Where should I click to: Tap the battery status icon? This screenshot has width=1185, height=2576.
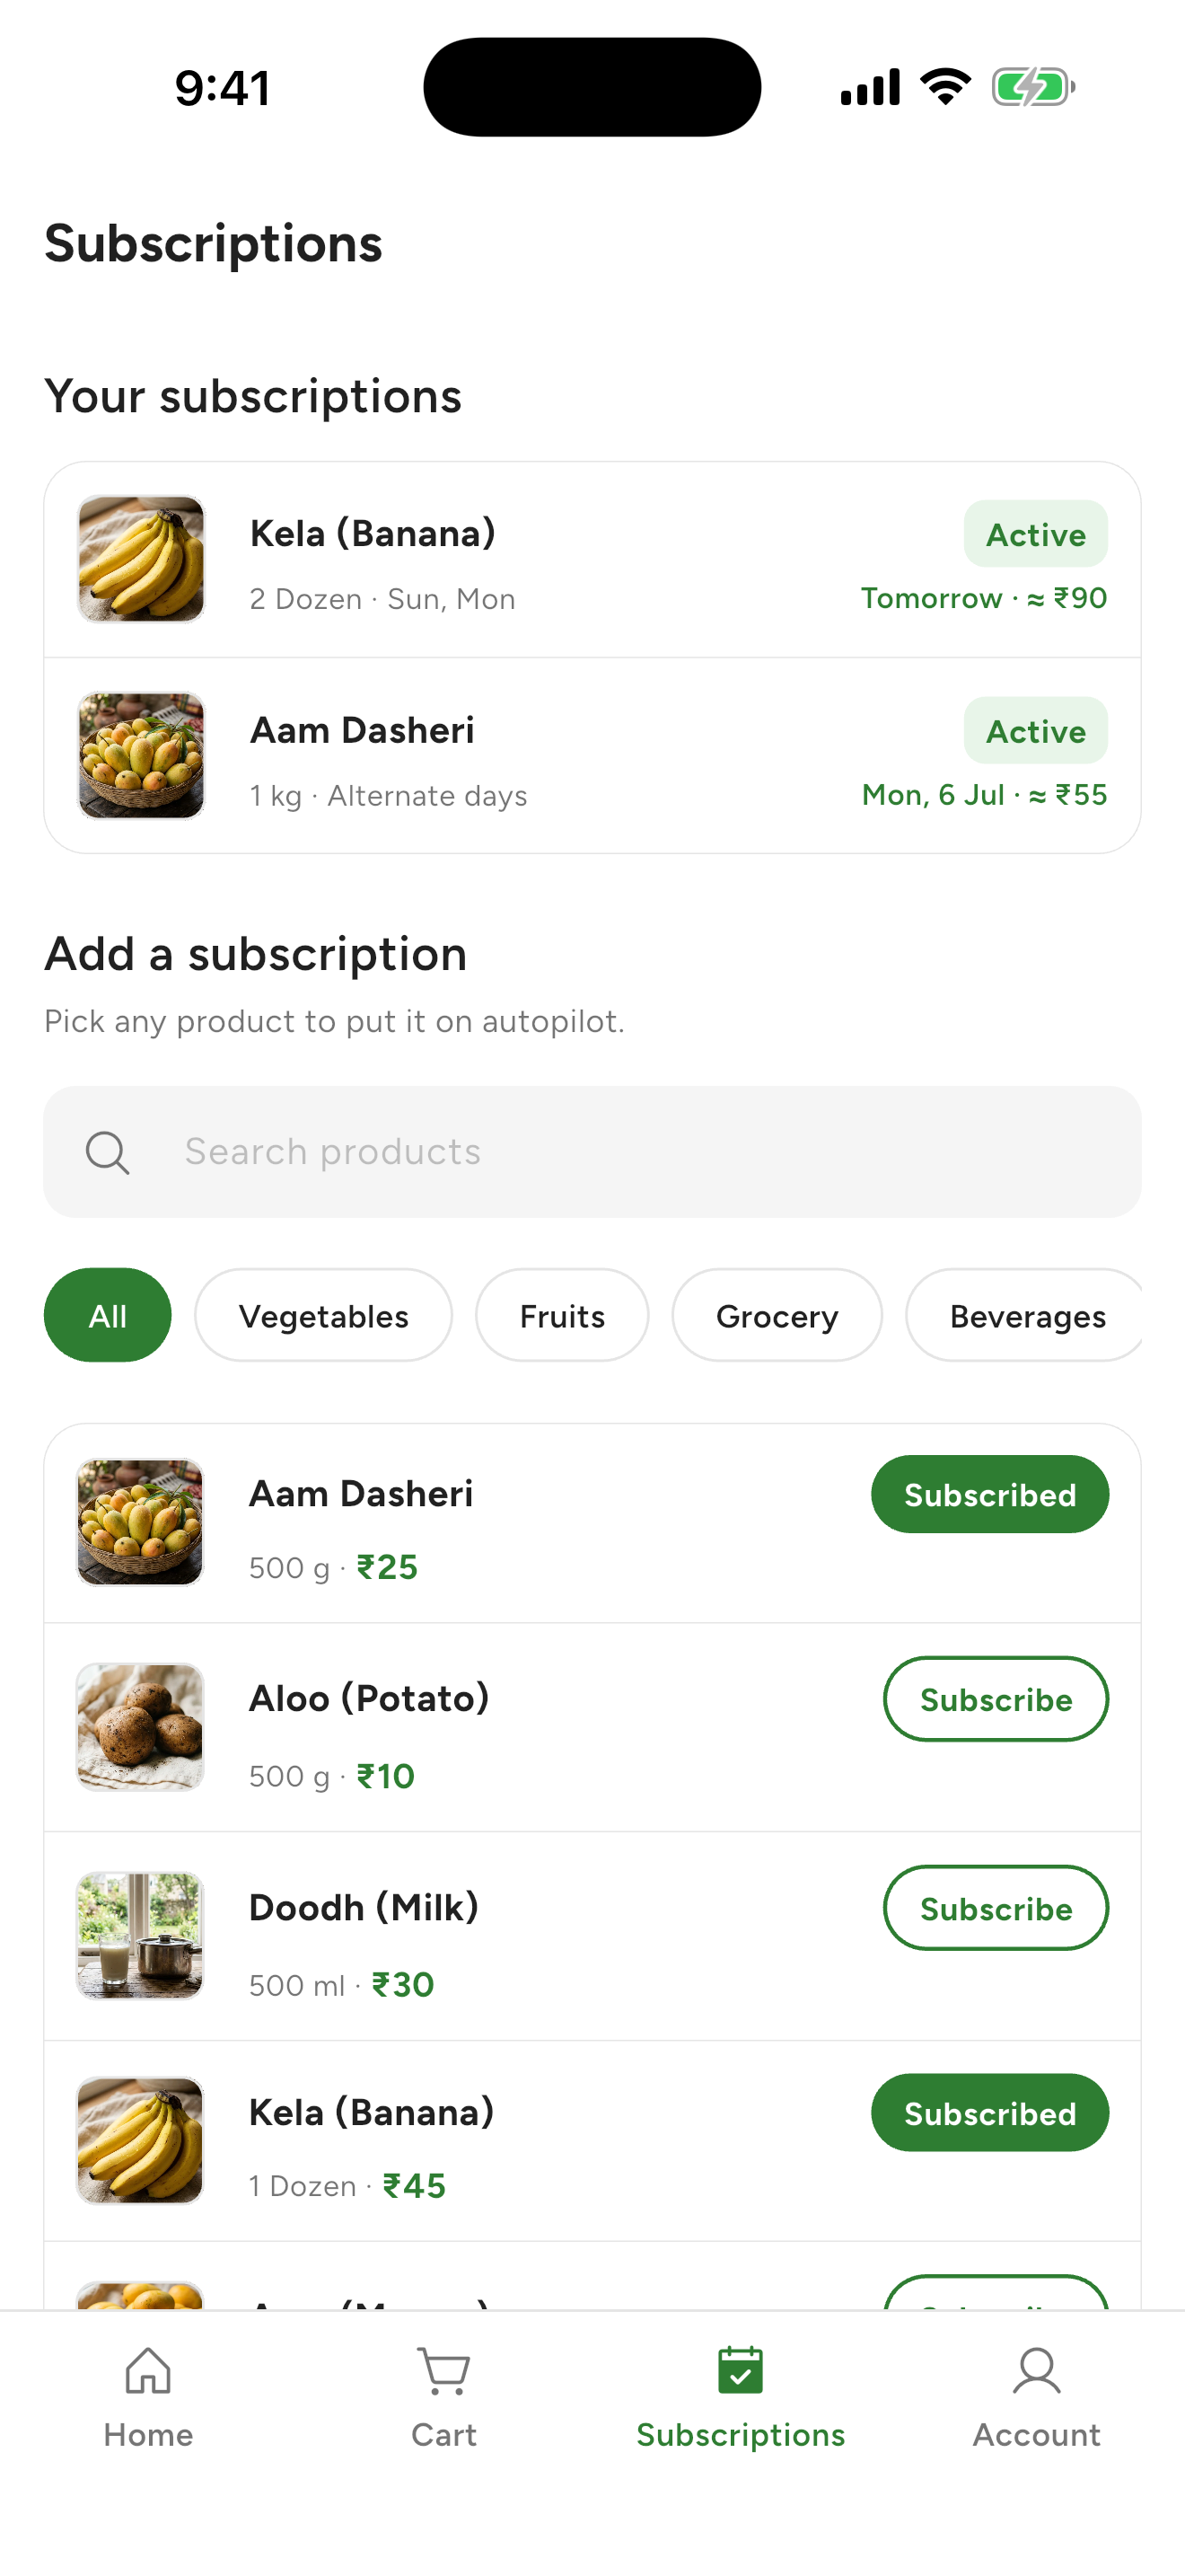1033,87
